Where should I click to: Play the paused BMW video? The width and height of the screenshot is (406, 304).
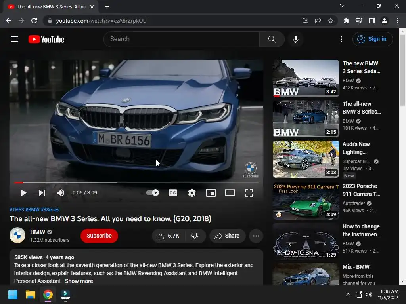coord(23,193)
